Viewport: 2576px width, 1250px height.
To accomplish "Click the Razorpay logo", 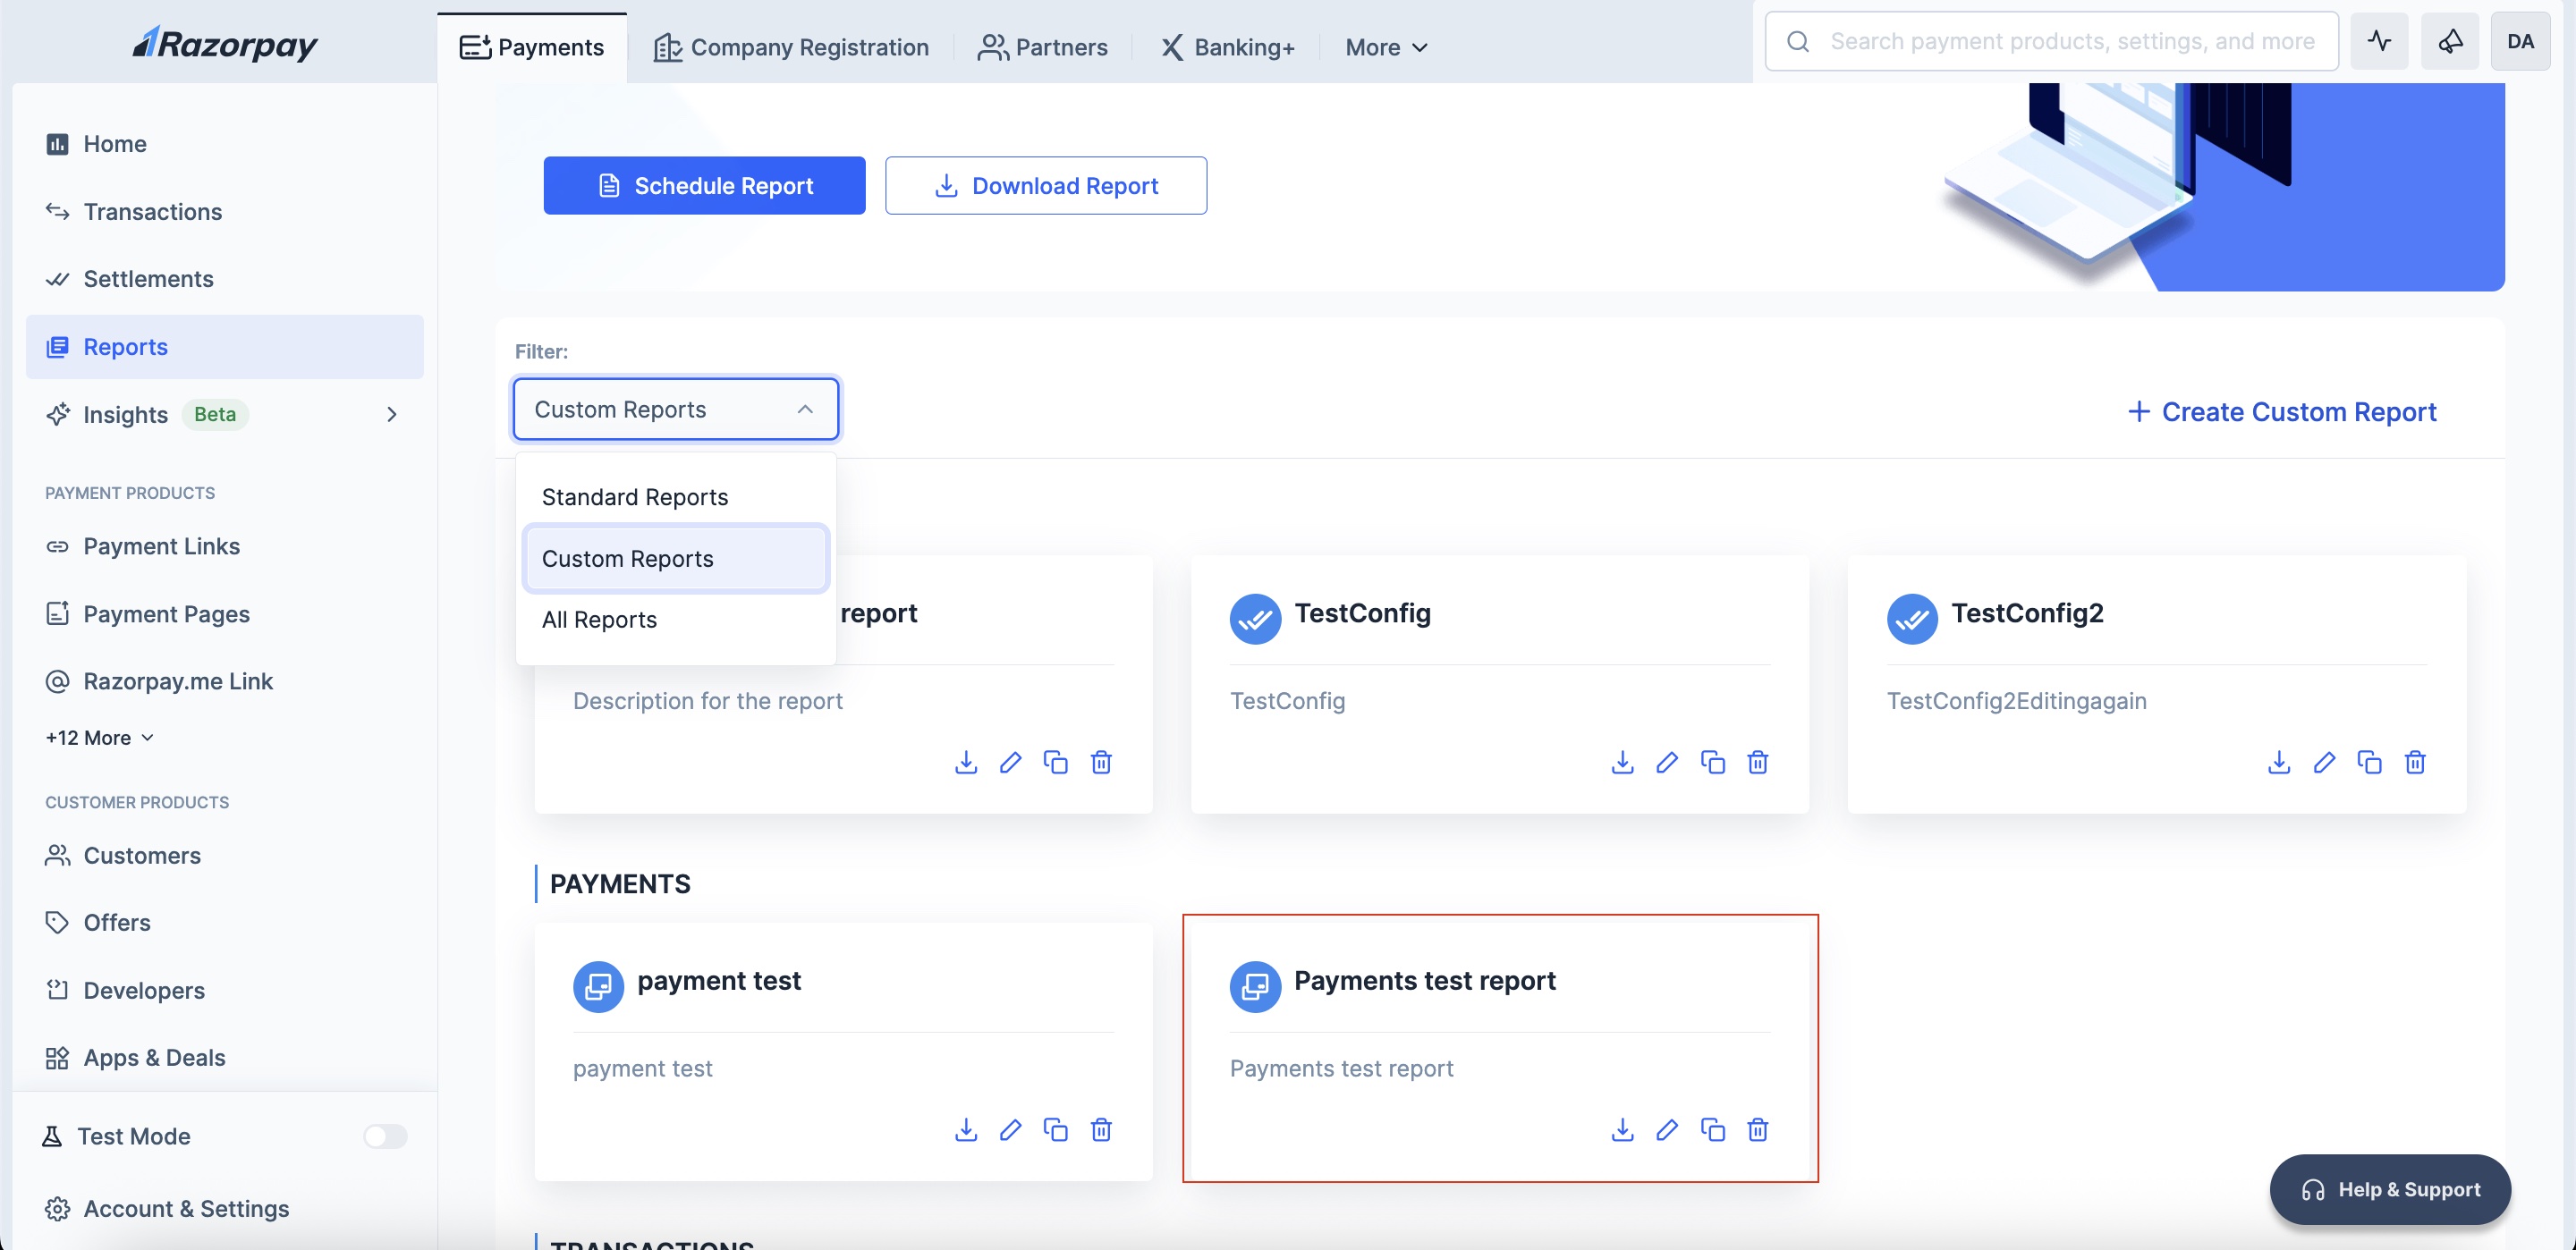I will click(225, 43).
